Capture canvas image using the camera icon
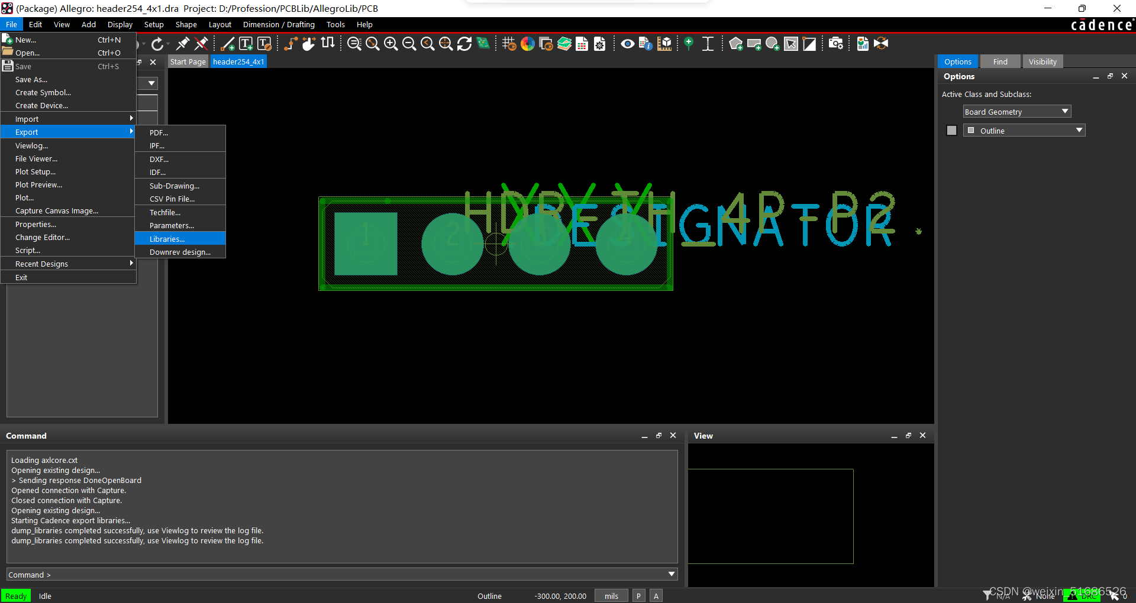This screenshot has width=1136, height=603. [x=836, y=43]
